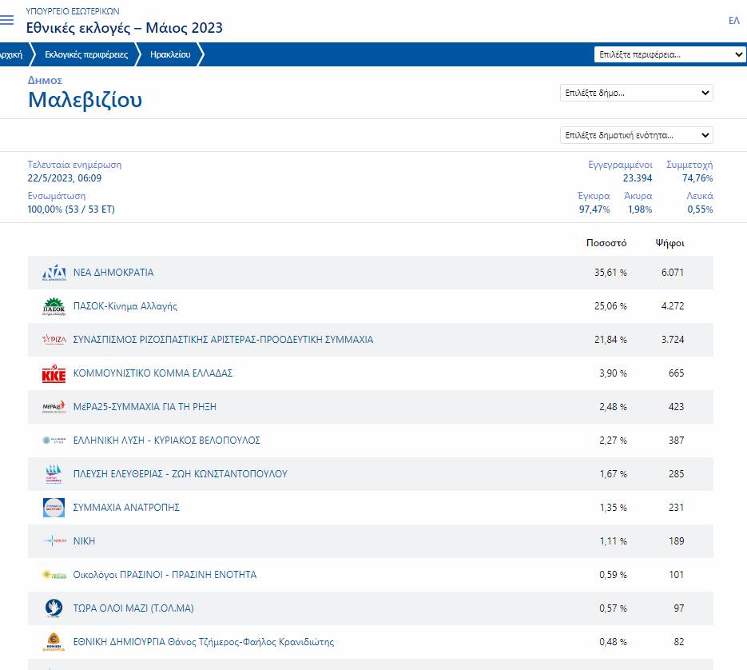This screenshot has width=747, height=670.
Task: Click the Συμμαχία Ανατροπής party logo
Action: click(x=54, y=508)
